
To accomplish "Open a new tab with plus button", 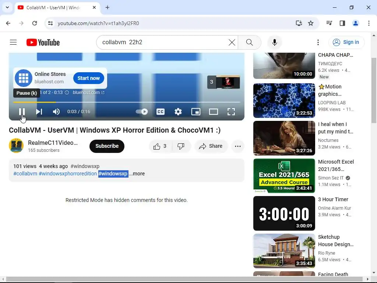I will pos(107,7).
